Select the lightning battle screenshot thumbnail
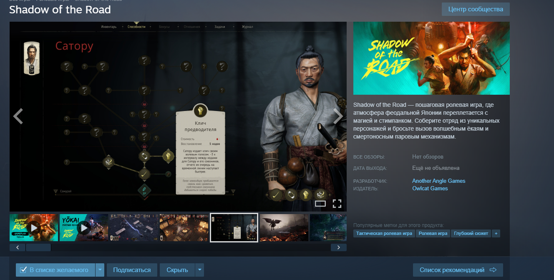The width and height of the screenshot is (554, 280). tap(134, 227)
